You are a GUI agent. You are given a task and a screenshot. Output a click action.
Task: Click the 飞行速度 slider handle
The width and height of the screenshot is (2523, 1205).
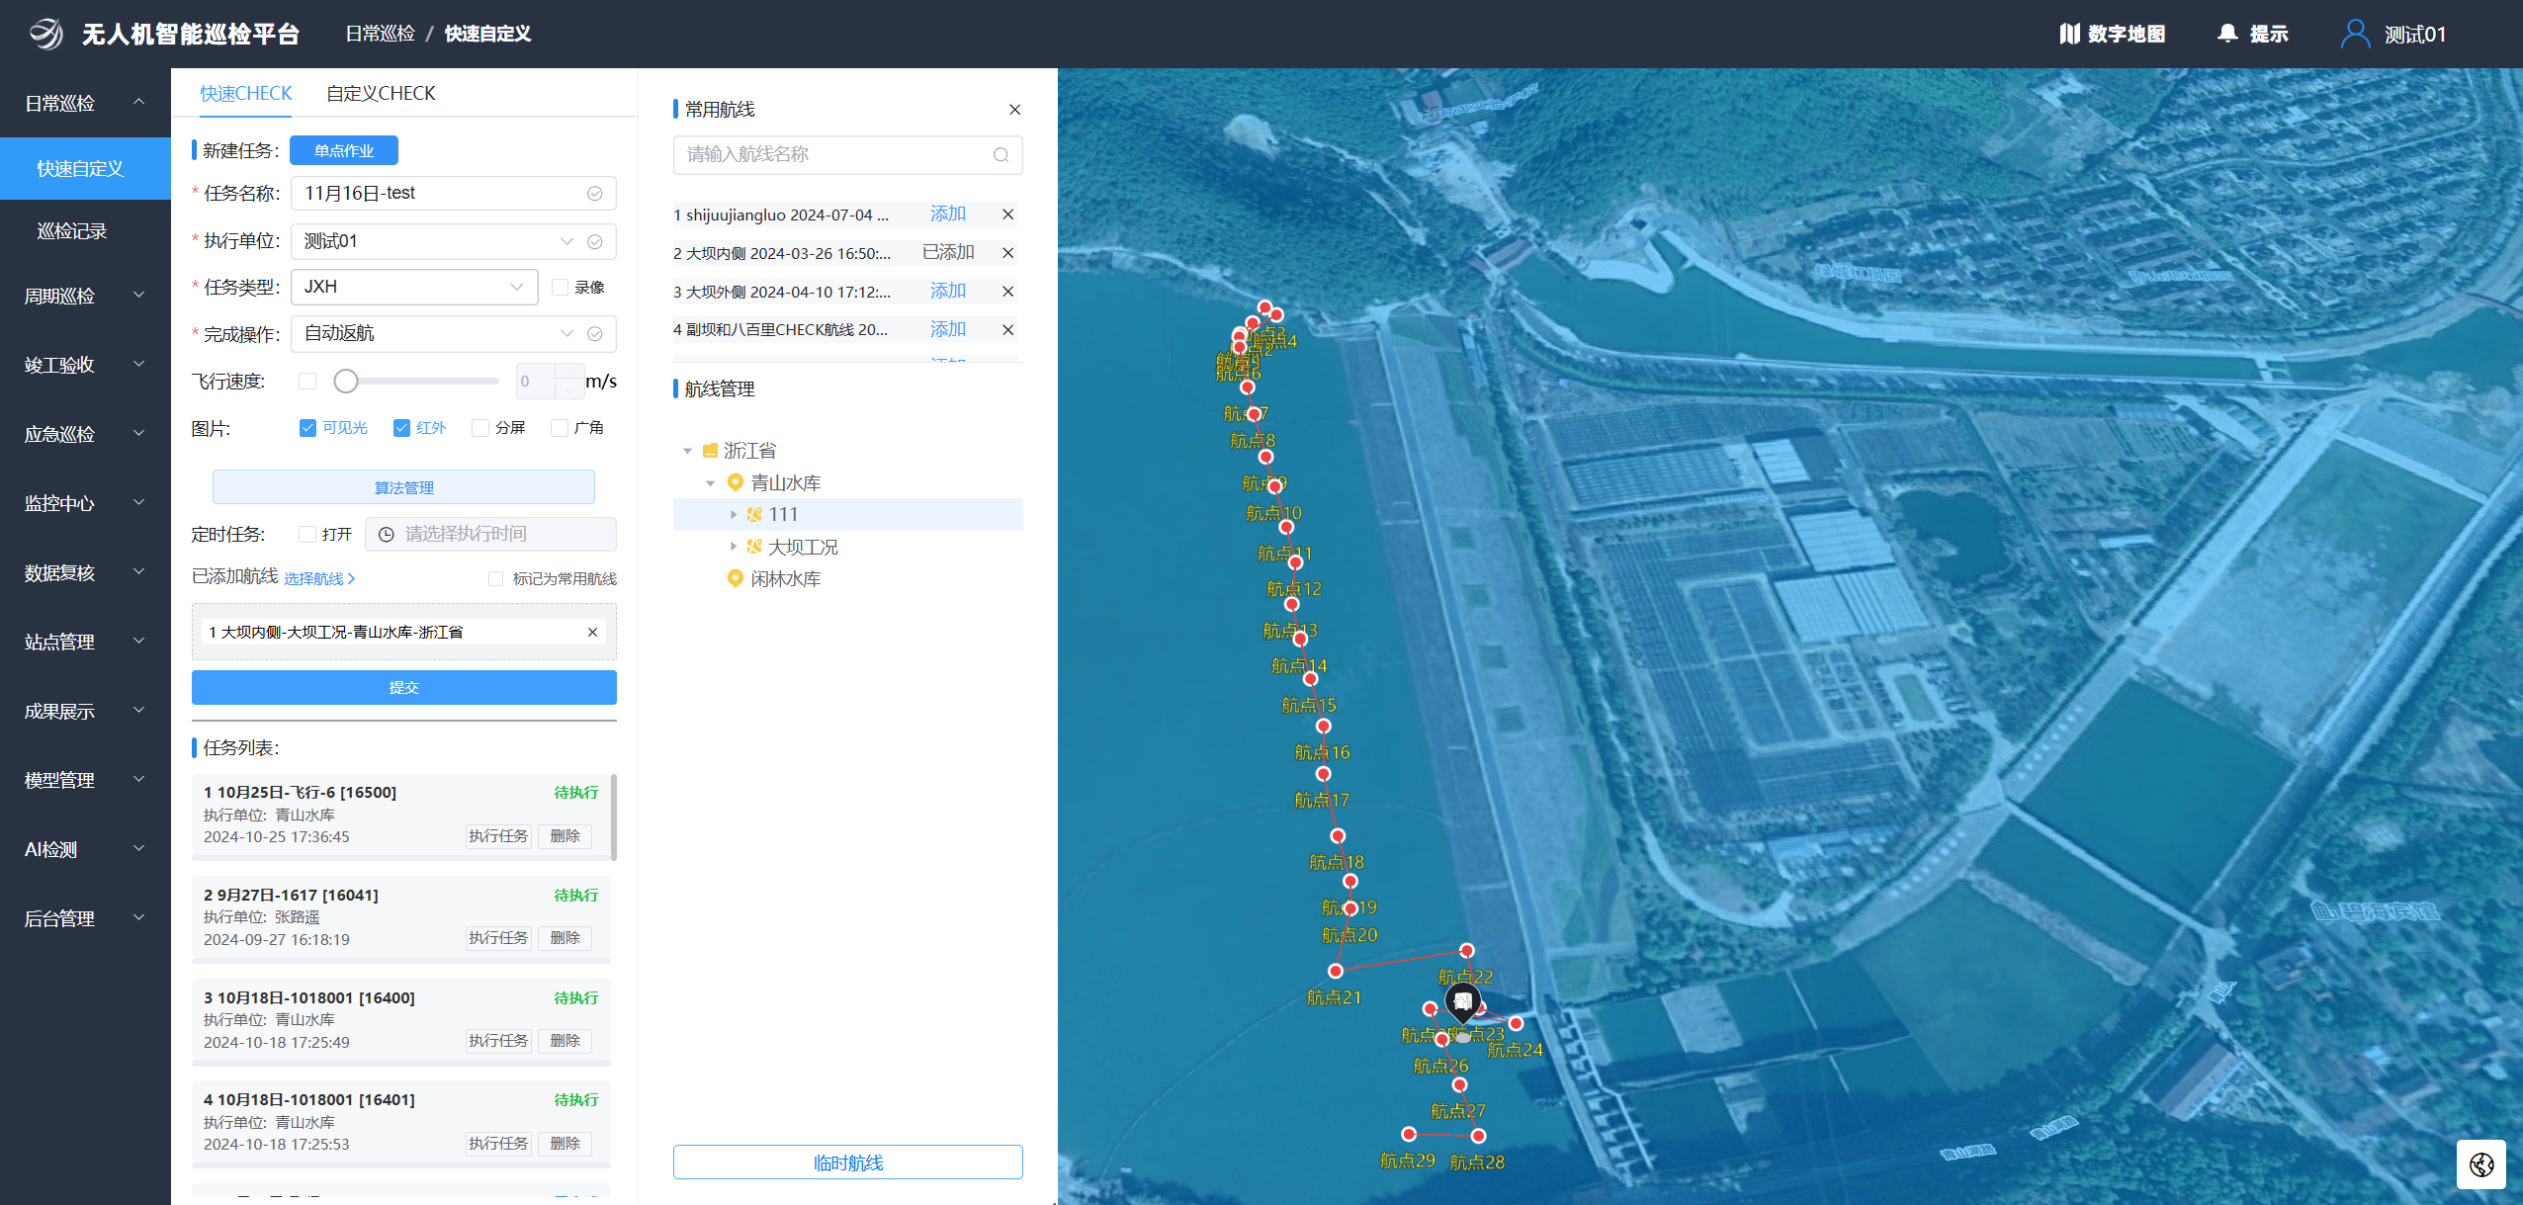click(x=345, y=382)
